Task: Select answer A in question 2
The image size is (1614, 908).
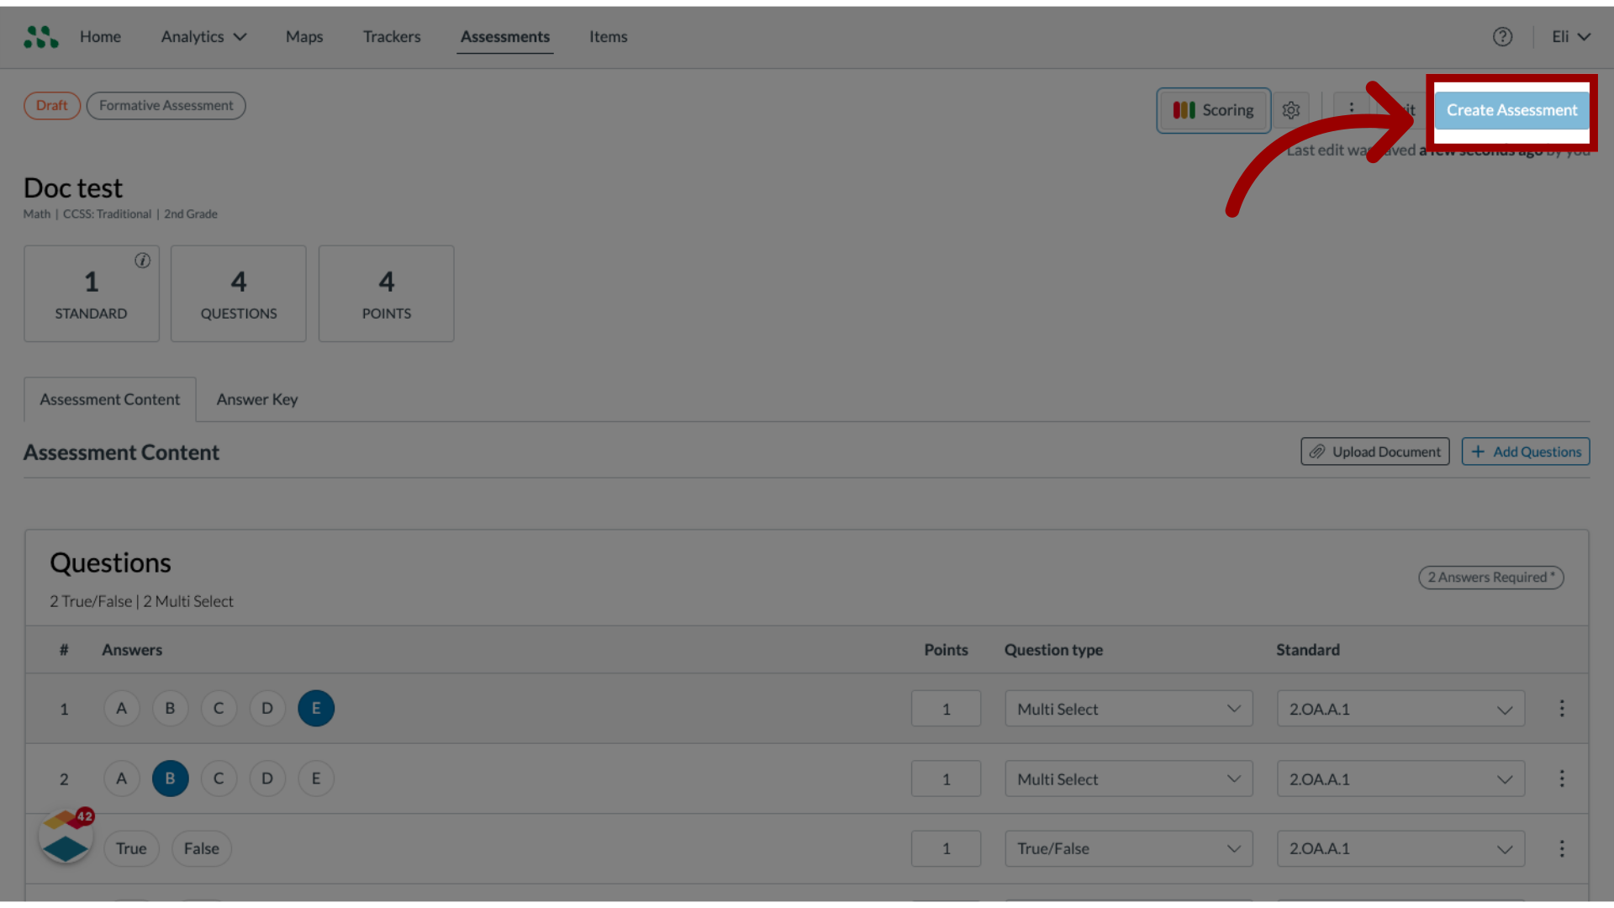Action: (122, 779)
